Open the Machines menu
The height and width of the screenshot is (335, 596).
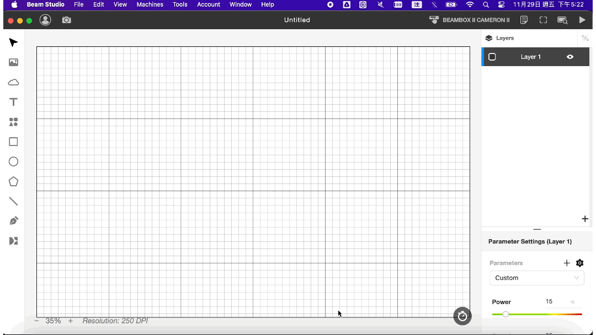[150, 4]
